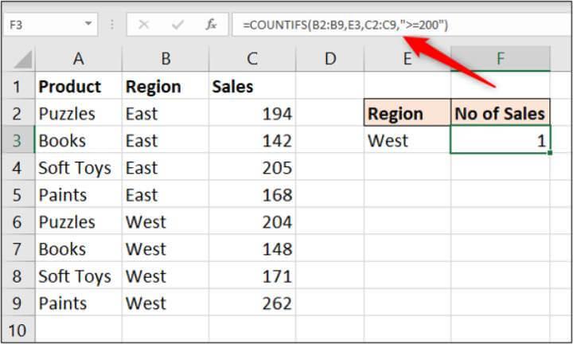
Task: Select the Sales header cell
Action: [251, 86]
